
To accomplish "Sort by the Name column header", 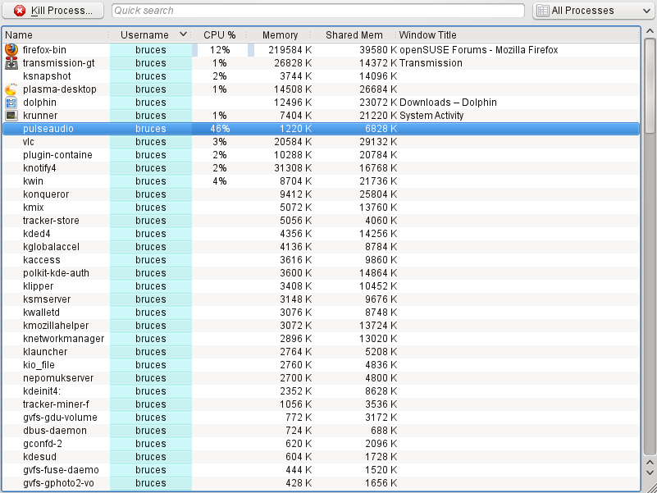I will click(x=56, y=34).
